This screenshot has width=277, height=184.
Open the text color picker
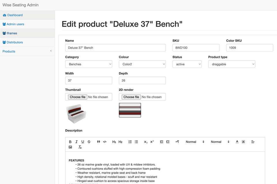pos(237,142)
